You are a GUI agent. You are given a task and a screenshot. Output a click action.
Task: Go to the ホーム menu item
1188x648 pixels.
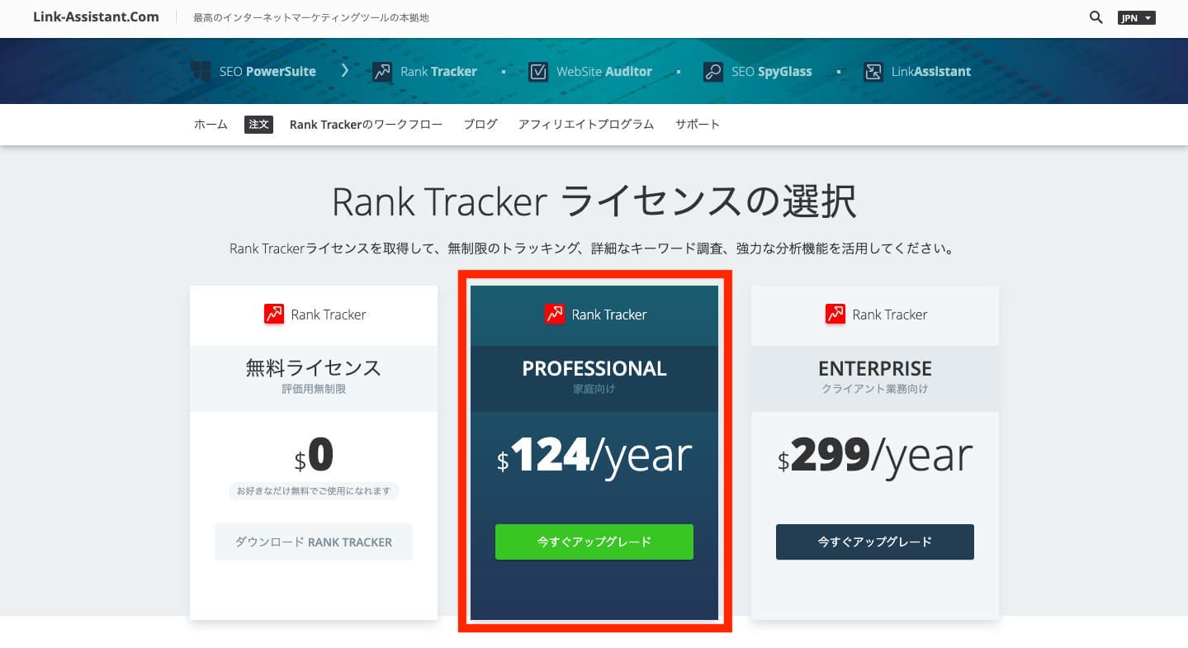tap(211, 125)
